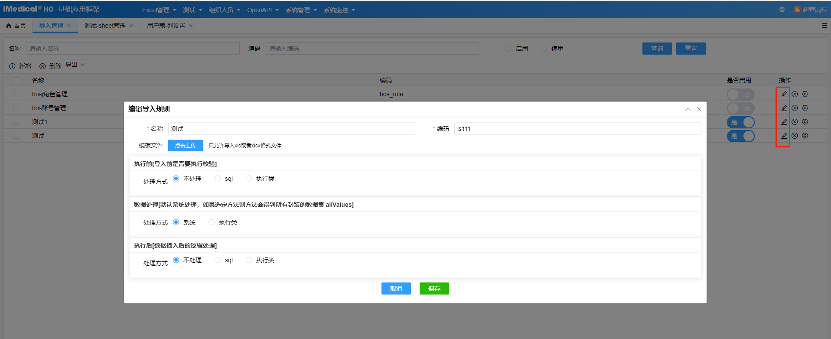Open the 组织人员 dropdown menu
This screenshot has height=339, width=831.
coord(225,10)
